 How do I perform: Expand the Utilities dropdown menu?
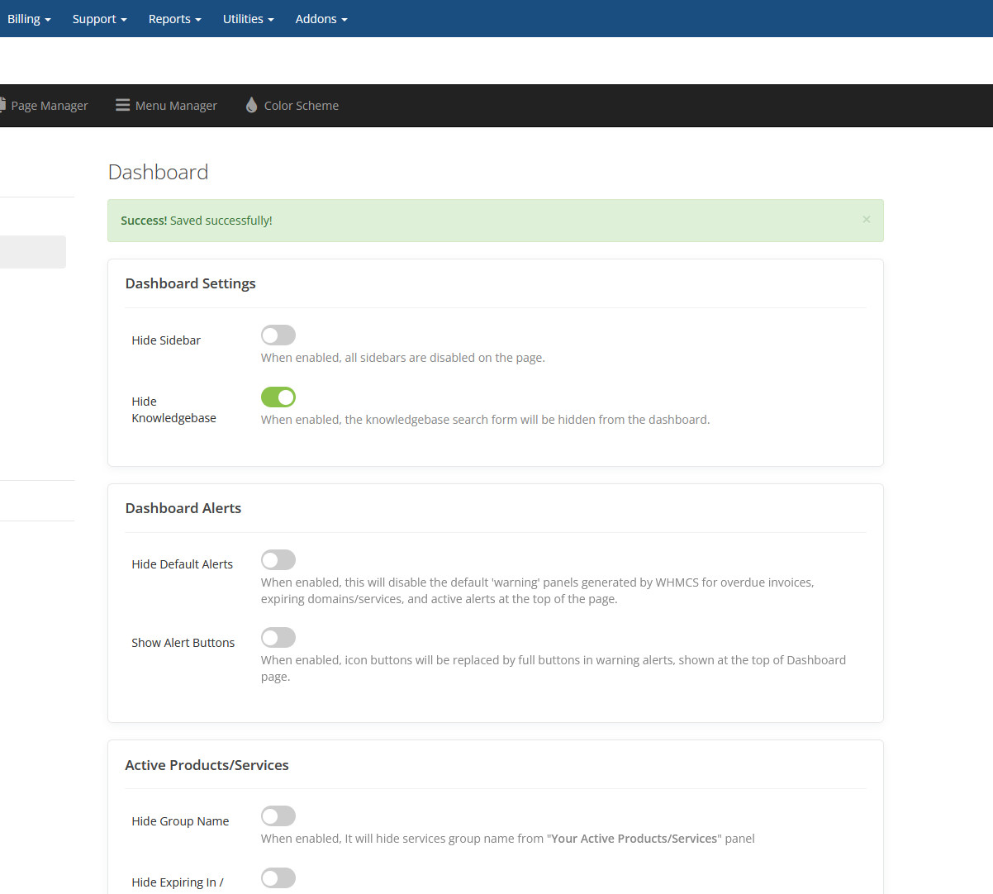tap(248, 18)
